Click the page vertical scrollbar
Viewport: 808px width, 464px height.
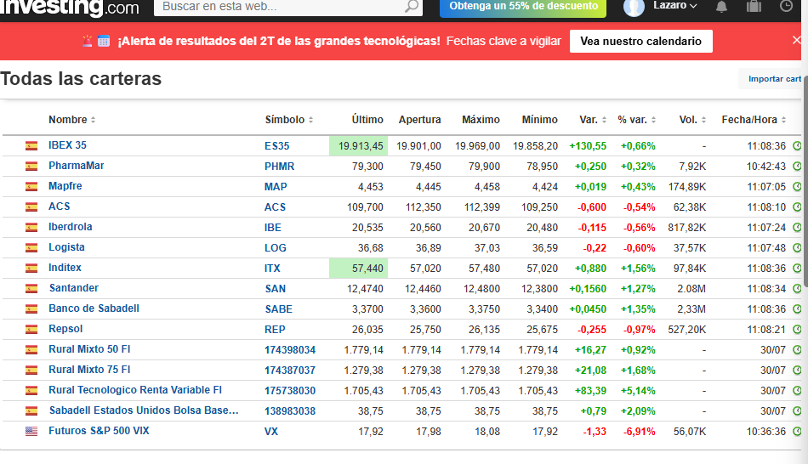pyautogui.click(x=805, y=180)
